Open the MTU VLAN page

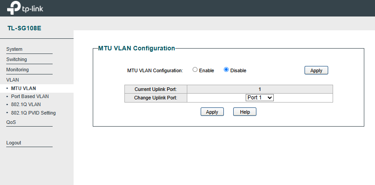(24, 88)
